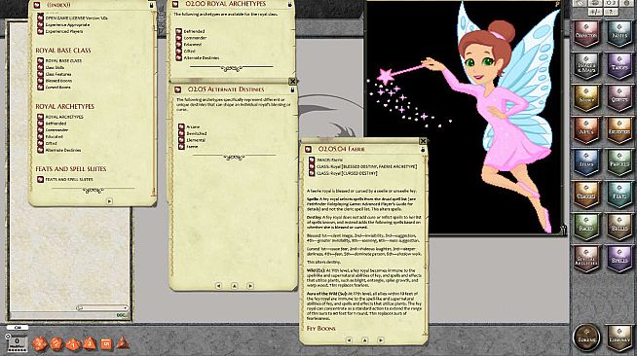Image resolution: width=637 pixels, height=356 pixels.
Task: Open the NPCs sidebar button
Action: pos(586,130)
